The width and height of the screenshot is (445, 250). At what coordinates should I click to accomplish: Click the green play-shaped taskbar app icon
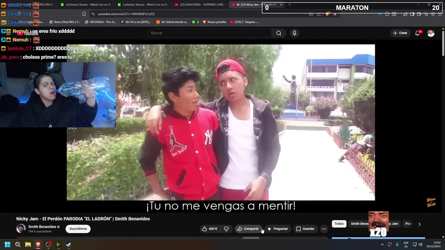coord(58,244)
